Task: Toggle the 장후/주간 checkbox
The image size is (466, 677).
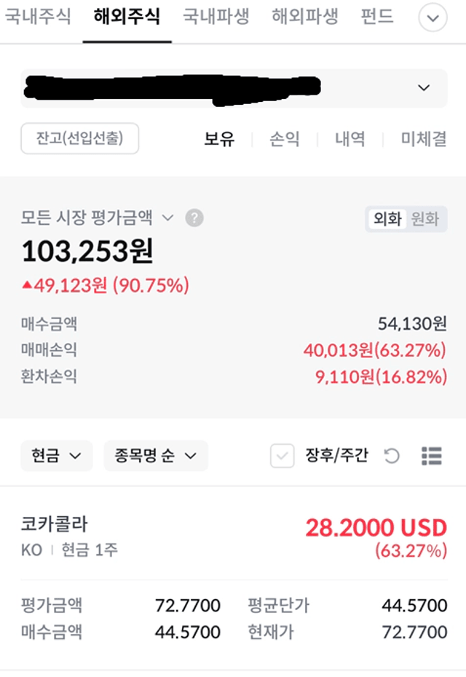Action: click(x=282, y=456)
